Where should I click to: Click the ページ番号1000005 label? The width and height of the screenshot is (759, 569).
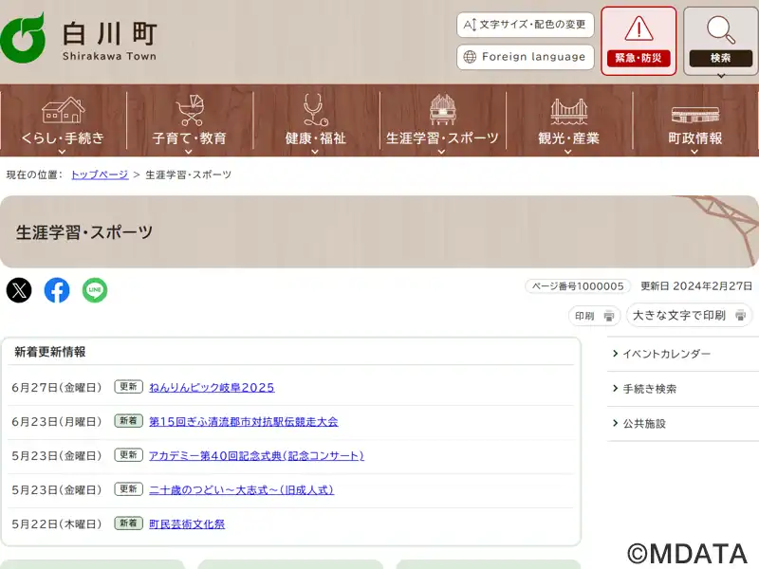pyautogui.click(x=578, y=286)
